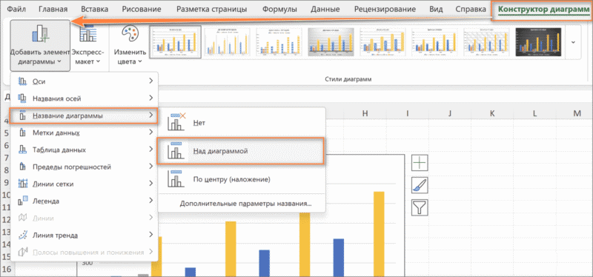The image size is (593, 277).
Task: Open the Рисование tab
Action: (x=142, y=9)
